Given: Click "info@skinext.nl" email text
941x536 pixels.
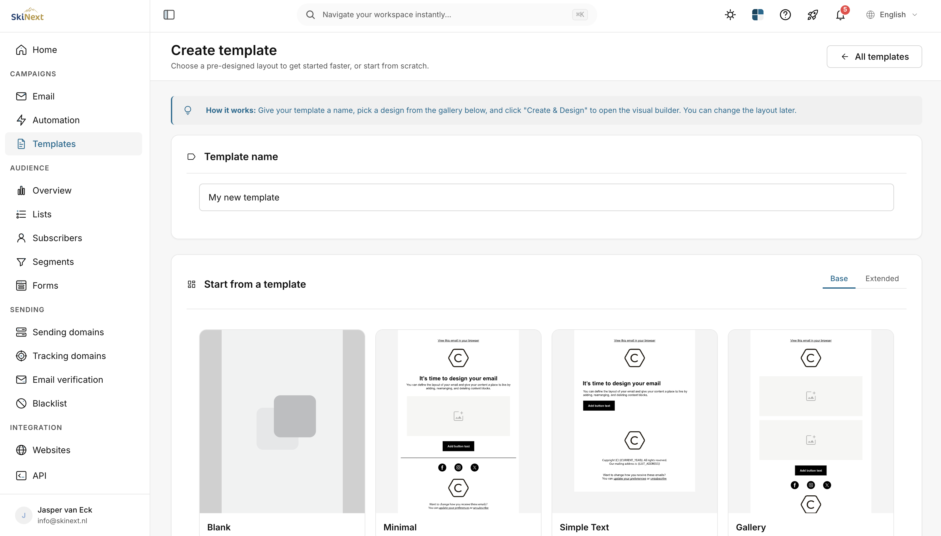Looking at the screenshot, I should [62, 521].
